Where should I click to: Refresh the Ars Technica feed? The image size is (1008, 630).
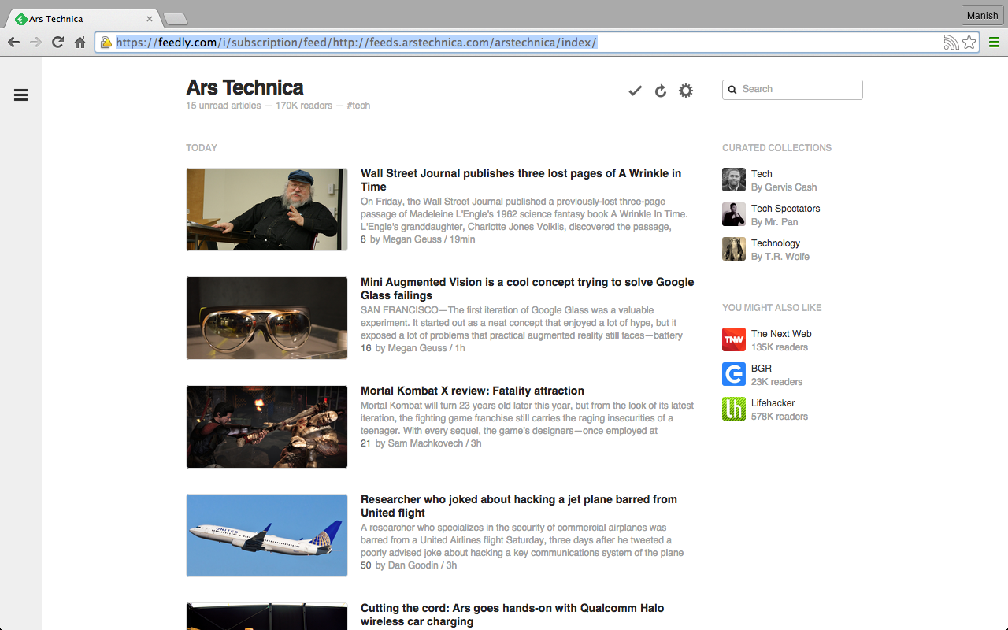click(x=661, y=91)
